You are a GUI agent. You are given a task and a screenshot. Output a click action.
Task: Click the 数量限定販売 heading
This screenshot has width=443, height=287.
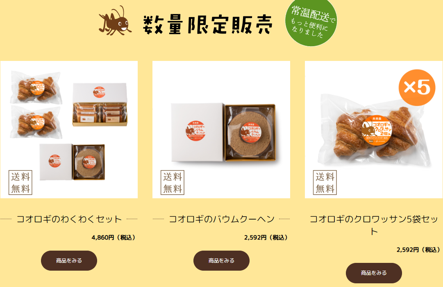(x=208, y=25)
